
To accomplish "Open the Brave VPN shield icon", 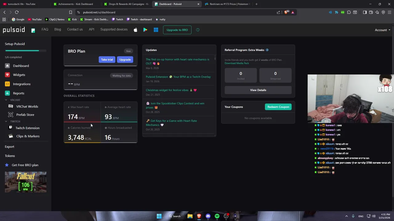I will click(x=383, y=12).
